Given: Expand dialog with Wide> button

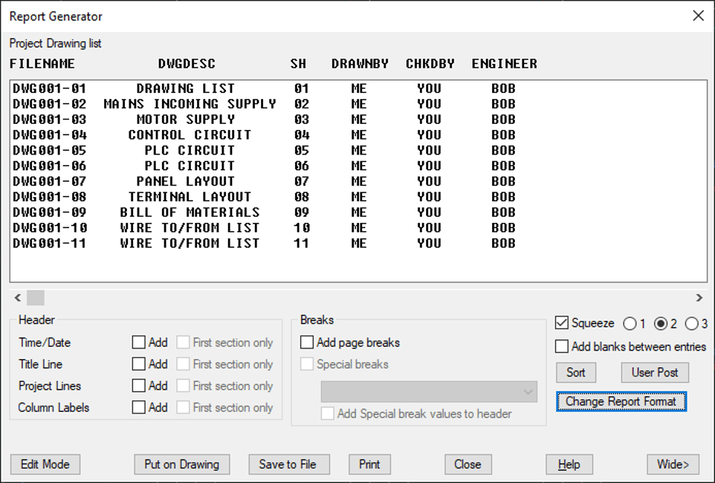Looking at the screenshot, I should [x=673, y=464].
